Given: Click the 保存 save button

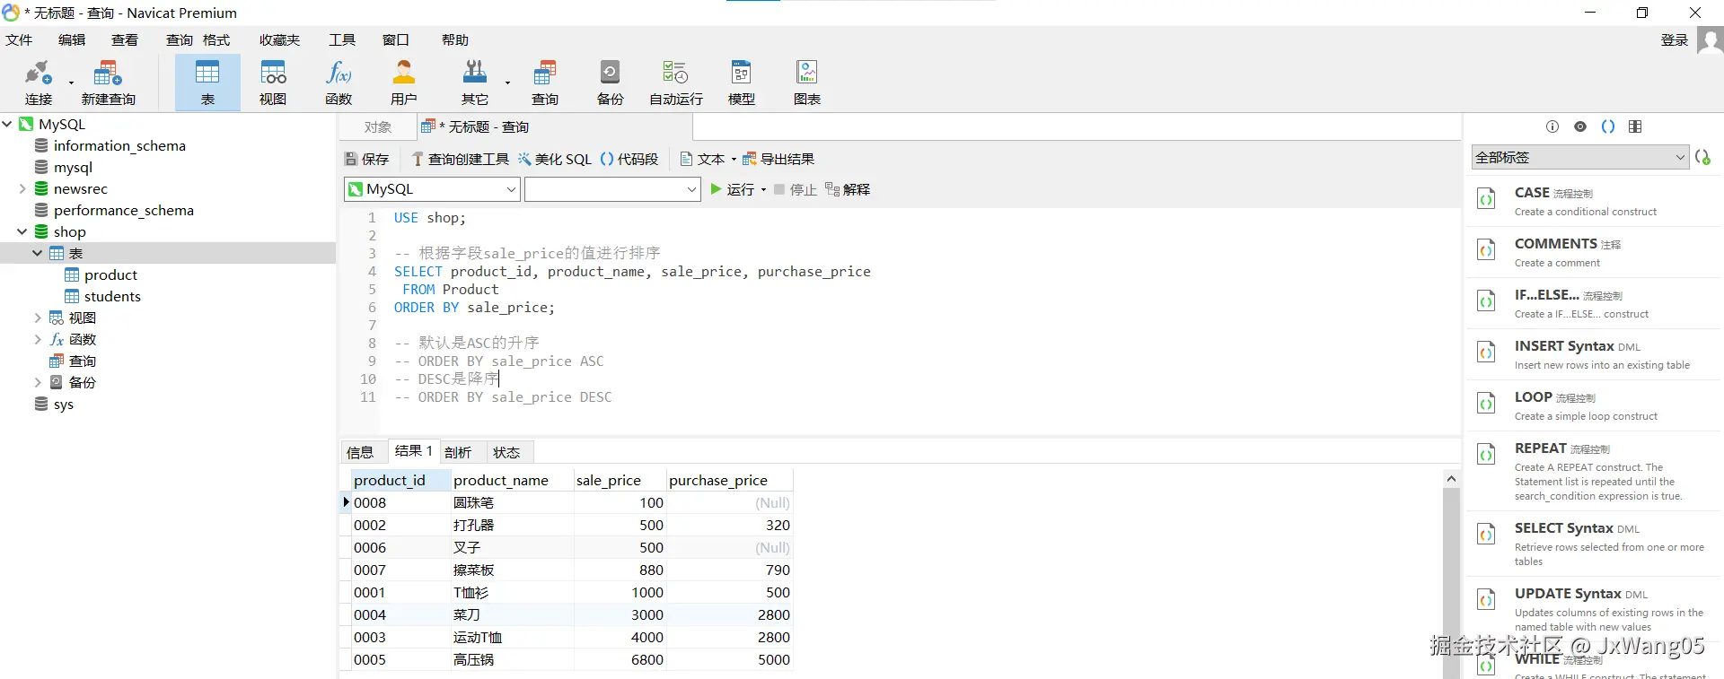Looking at the screenshot, I should pos(366,159).
